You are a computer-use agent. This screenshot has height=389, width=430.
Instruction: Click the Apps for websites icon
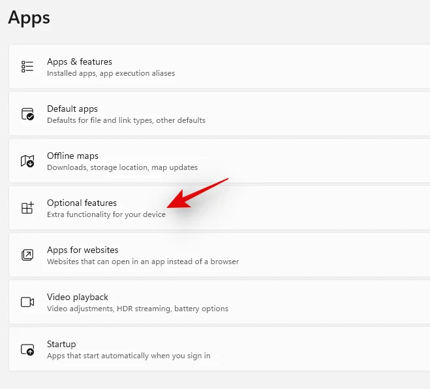[27, 255]
